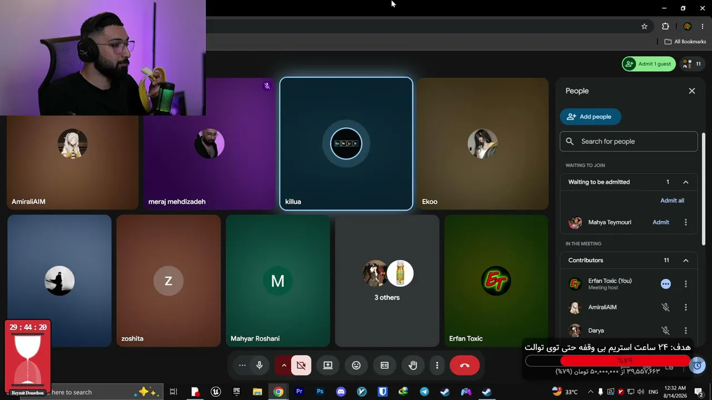
Task: Click the Admit 1 guest button
Action: (x=649, y=64)
